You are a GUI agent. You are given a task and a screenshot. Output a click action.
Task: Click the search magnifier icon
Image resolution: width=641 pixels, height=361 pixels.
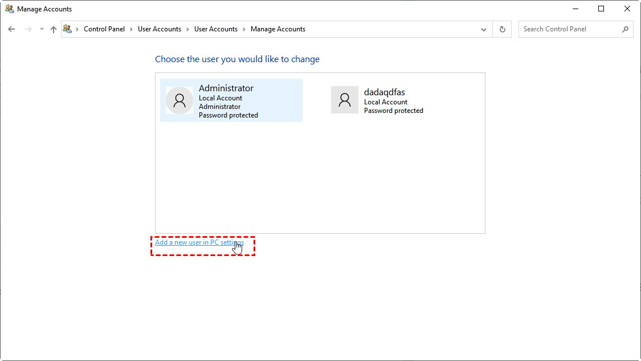coord(625,29)
